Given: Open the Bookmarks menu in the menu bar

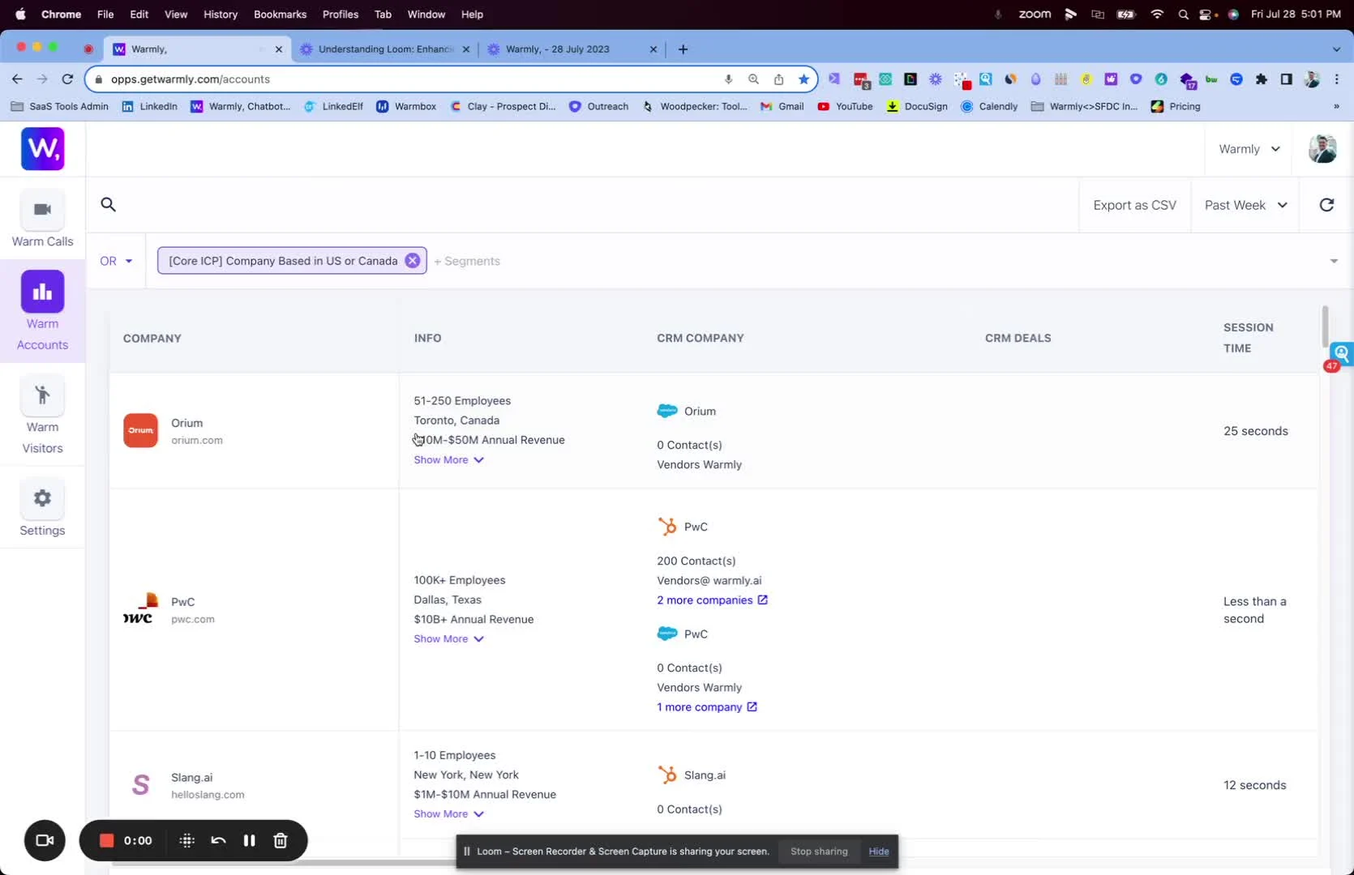Looking at the screenshot, I should point(280,15).
